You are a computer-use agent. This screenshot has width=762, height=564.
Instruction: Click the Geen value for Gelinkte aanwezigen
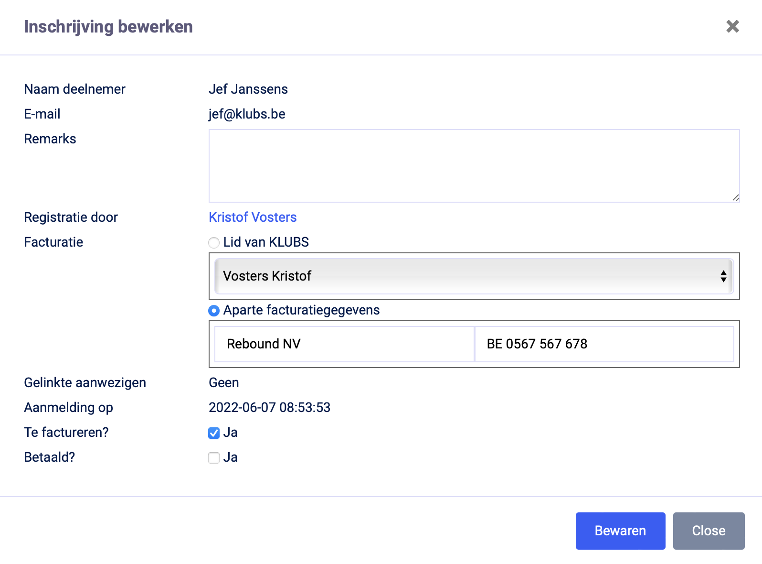tap(224, 383)
